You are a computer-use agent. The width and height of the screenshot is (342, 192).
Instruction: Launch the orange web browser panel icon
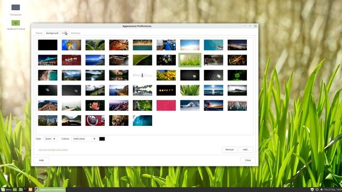click(30, 190)
